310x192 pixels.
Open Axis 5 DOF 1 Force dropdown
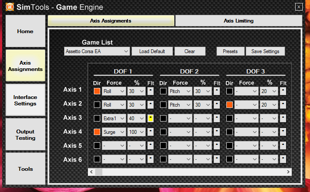click(x=114, y=146)
